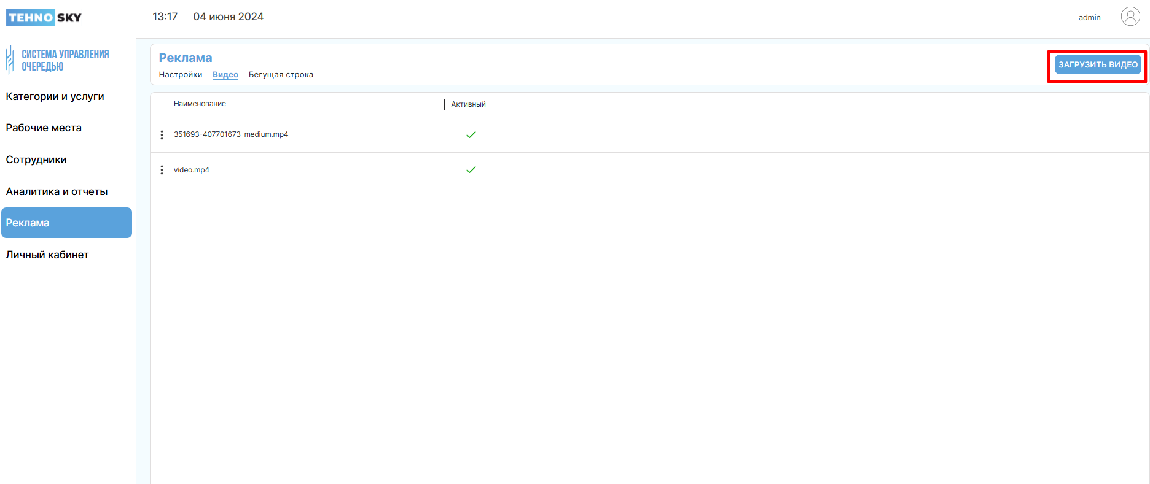Switch to the Настройки tab
The image size is (1150, 484).
pyautogui.click(x=180, y=75)
